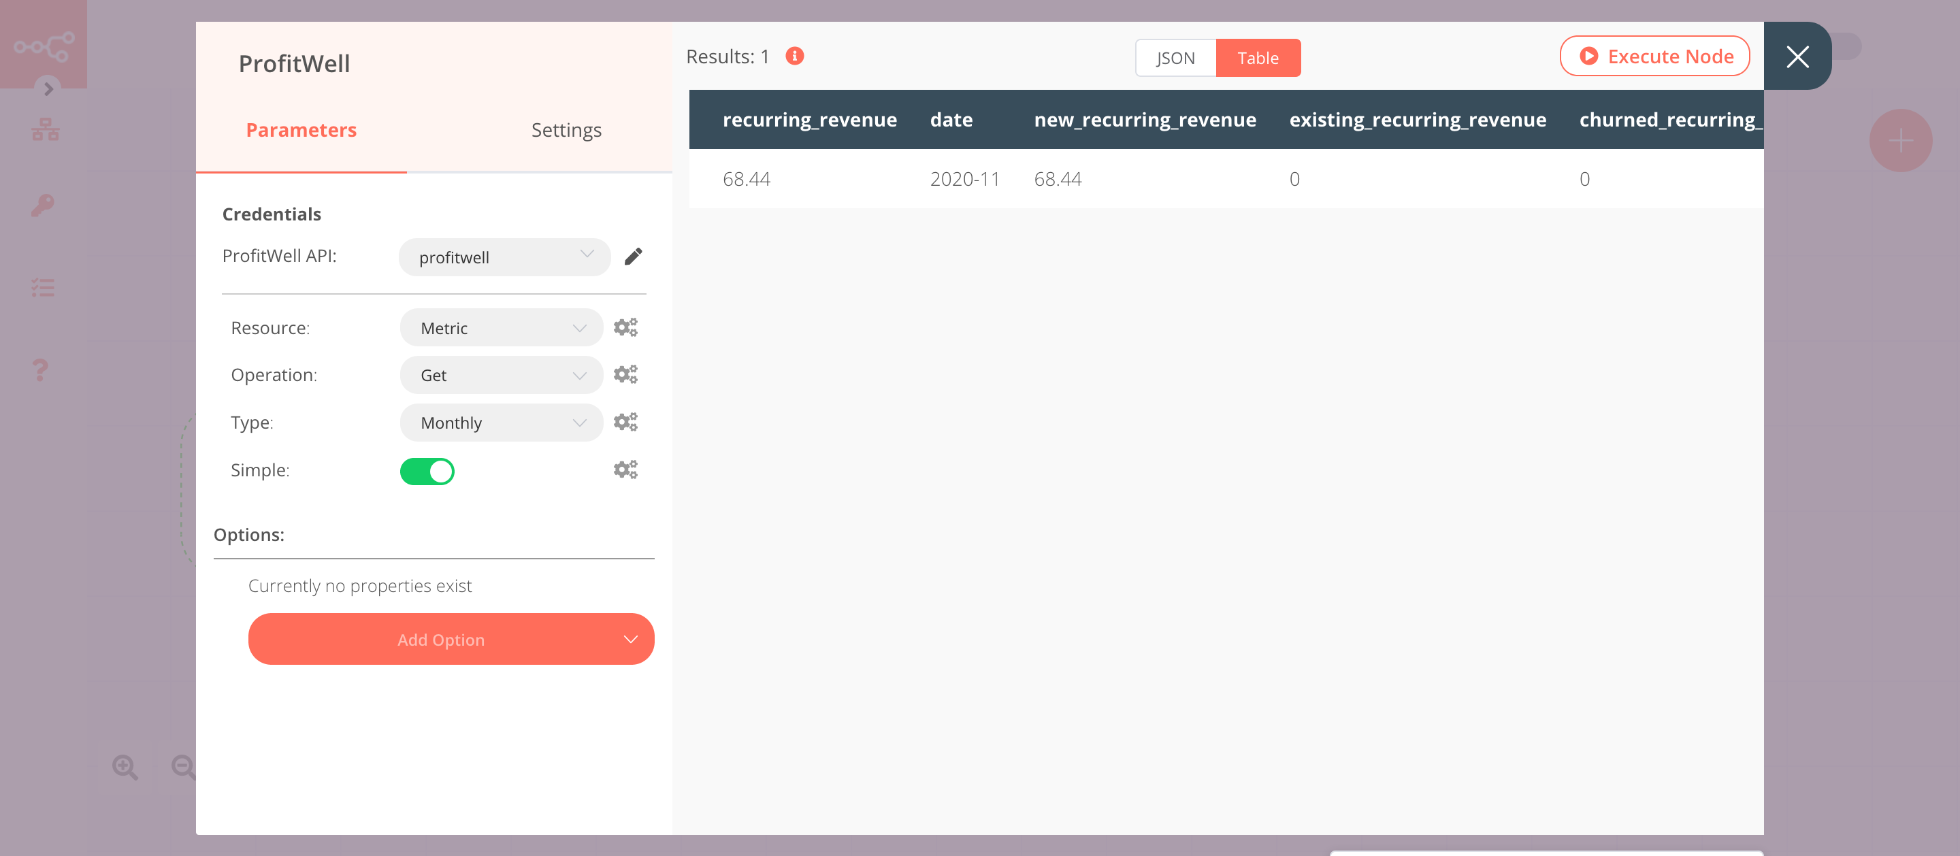Image resolution: width=1960 pixels, height=856 pixels.
Task: Toggle the Simple switch off
Action: click(429, 470)
